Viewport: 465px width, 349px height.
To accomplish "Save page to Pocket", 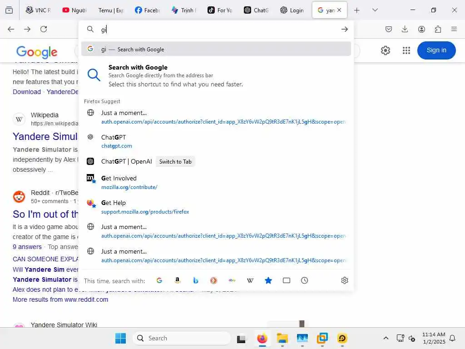I will [x=389, y=29].
